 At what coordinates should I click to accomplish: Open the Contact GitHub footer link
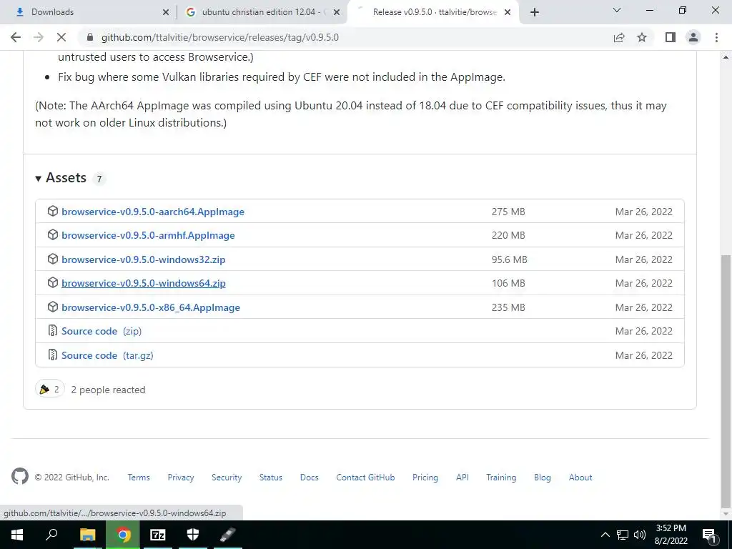[365, 478]
